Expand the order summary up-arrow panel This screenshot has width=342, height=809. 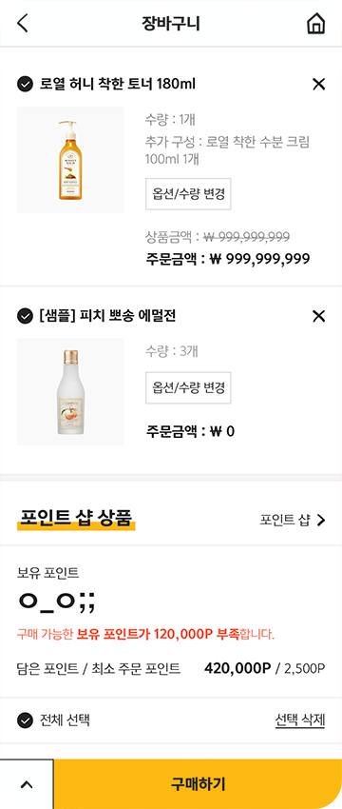(27, 784)
